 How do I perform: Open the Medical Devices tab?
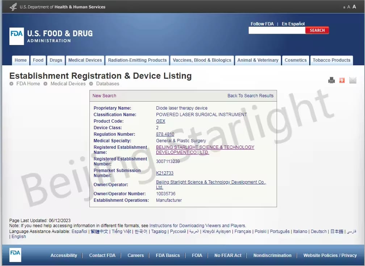[85, 60]
